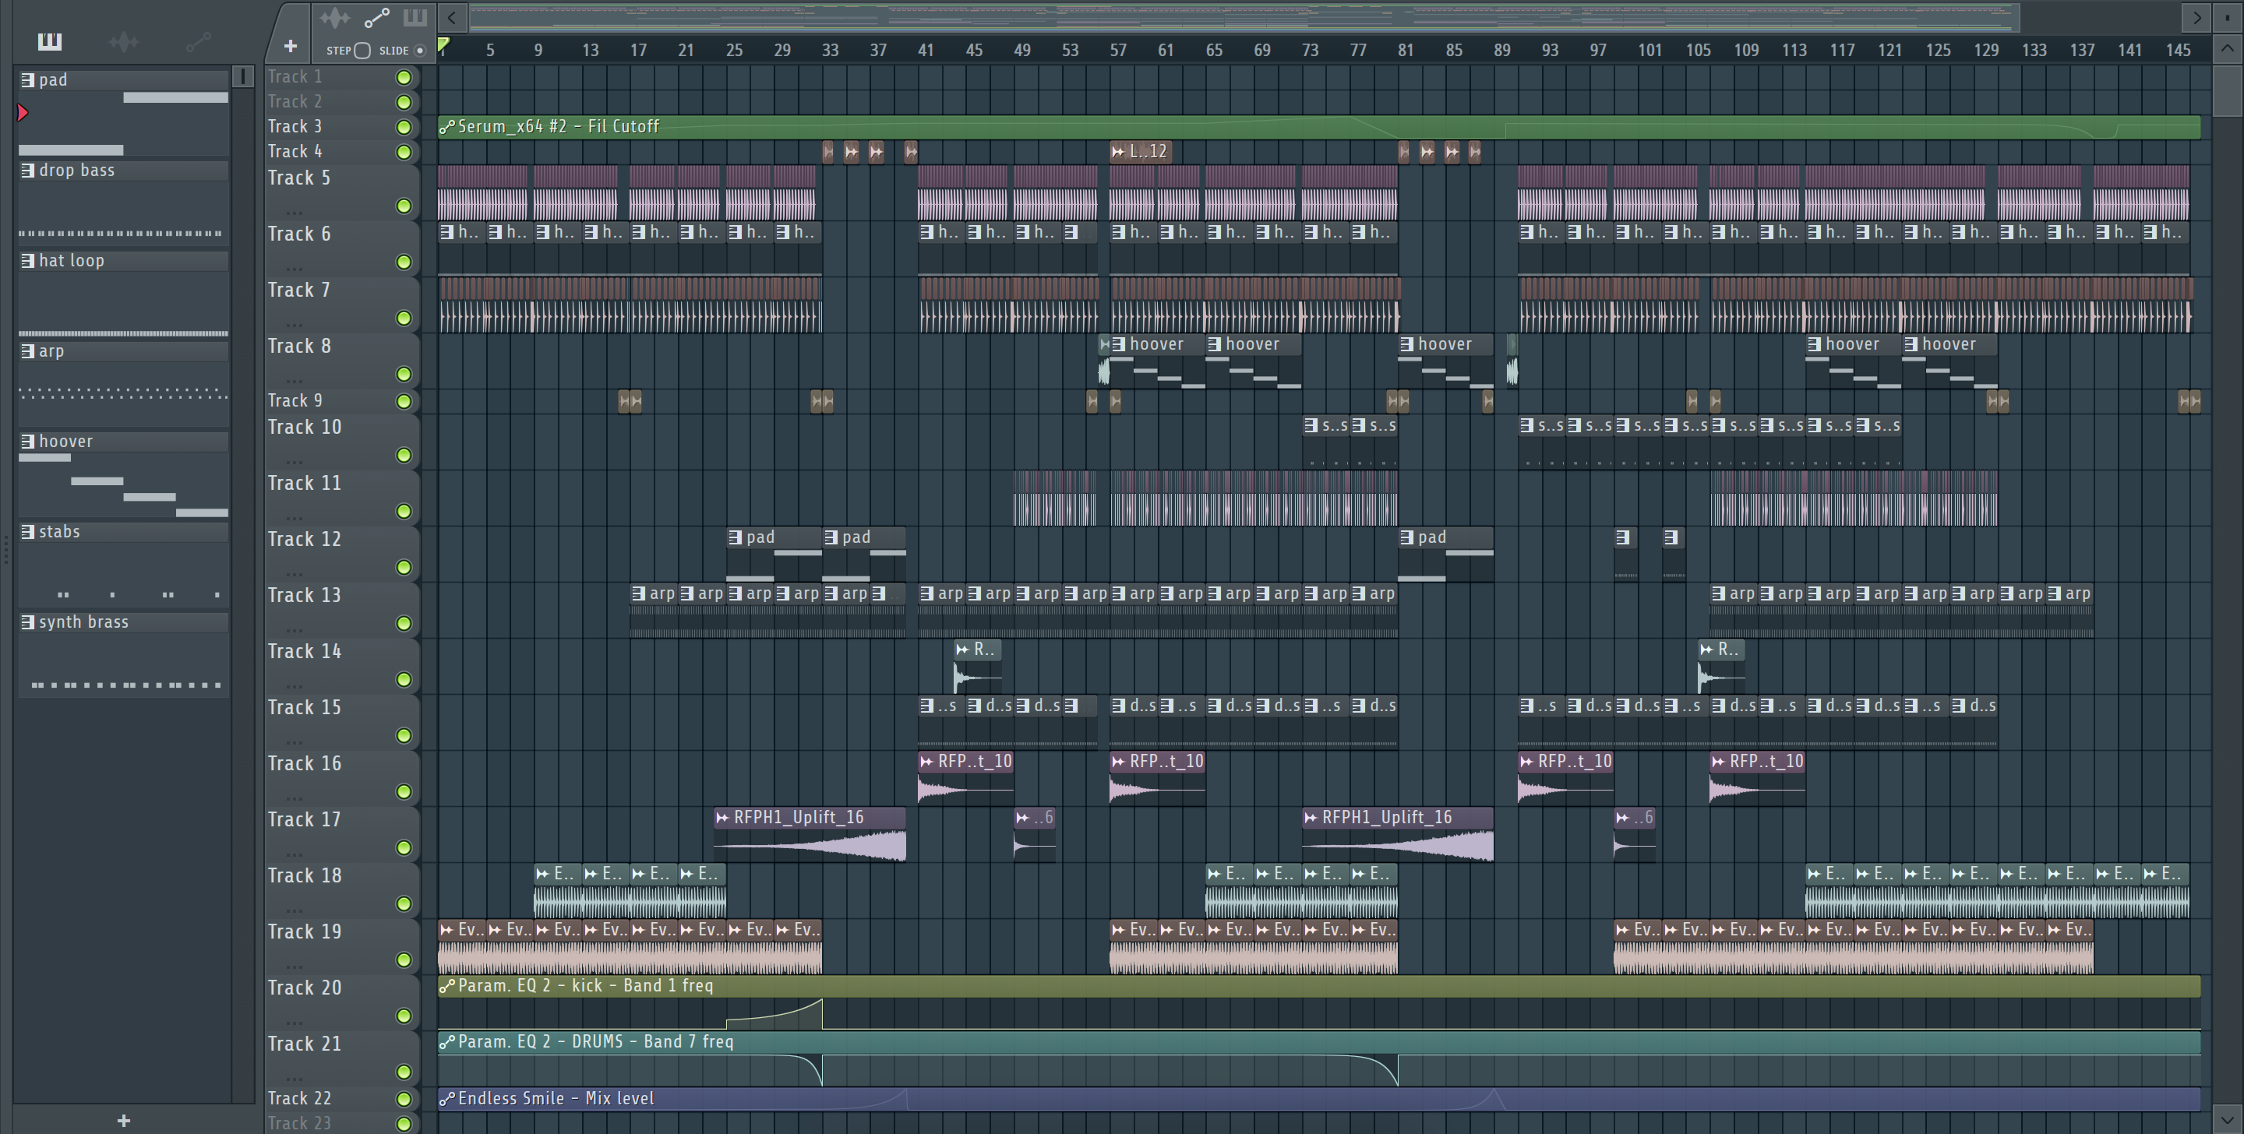This screenshot has width=2244, height=1134.
Task: Click the red play marker under pad
Action: [23, 112]
